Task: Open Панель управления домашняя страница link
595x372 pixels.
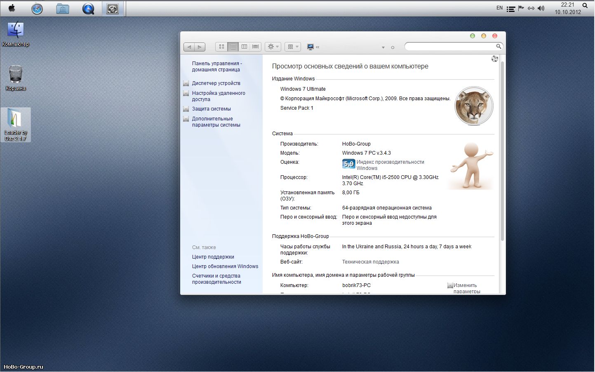Action: 217,66
